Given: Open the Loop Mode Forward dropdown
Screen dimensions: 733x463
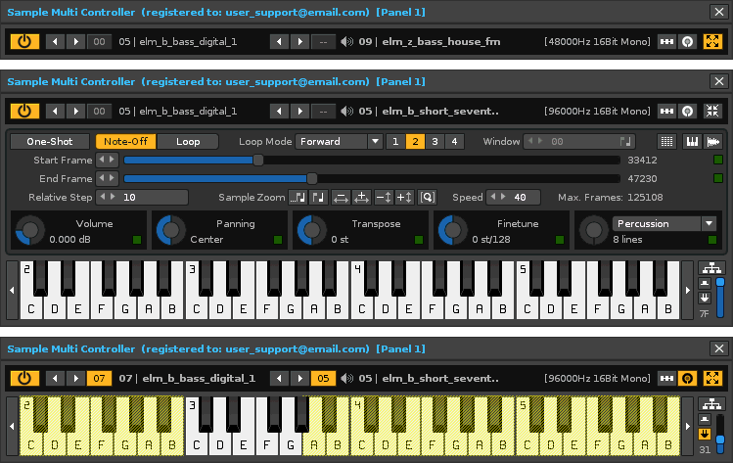Looking at the screenshot, I should pyautogui.click(x=340, y=141).
